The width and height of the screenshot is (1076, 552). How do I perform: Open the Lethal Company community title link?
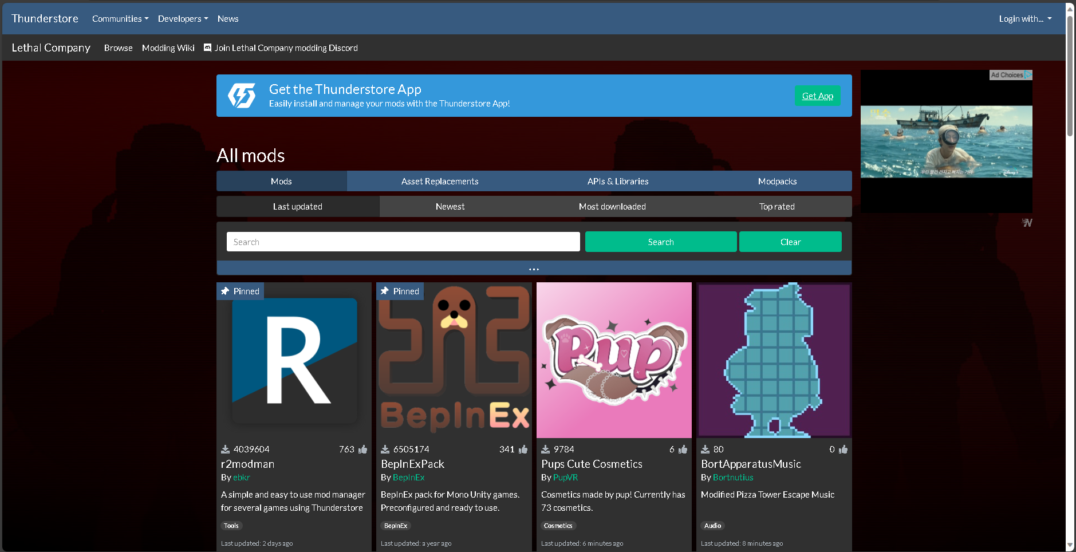click(51, 48)
